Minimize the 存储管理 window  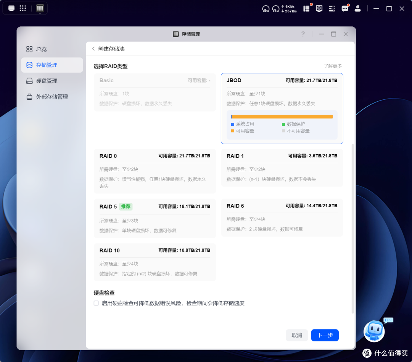tap(321, 34)
